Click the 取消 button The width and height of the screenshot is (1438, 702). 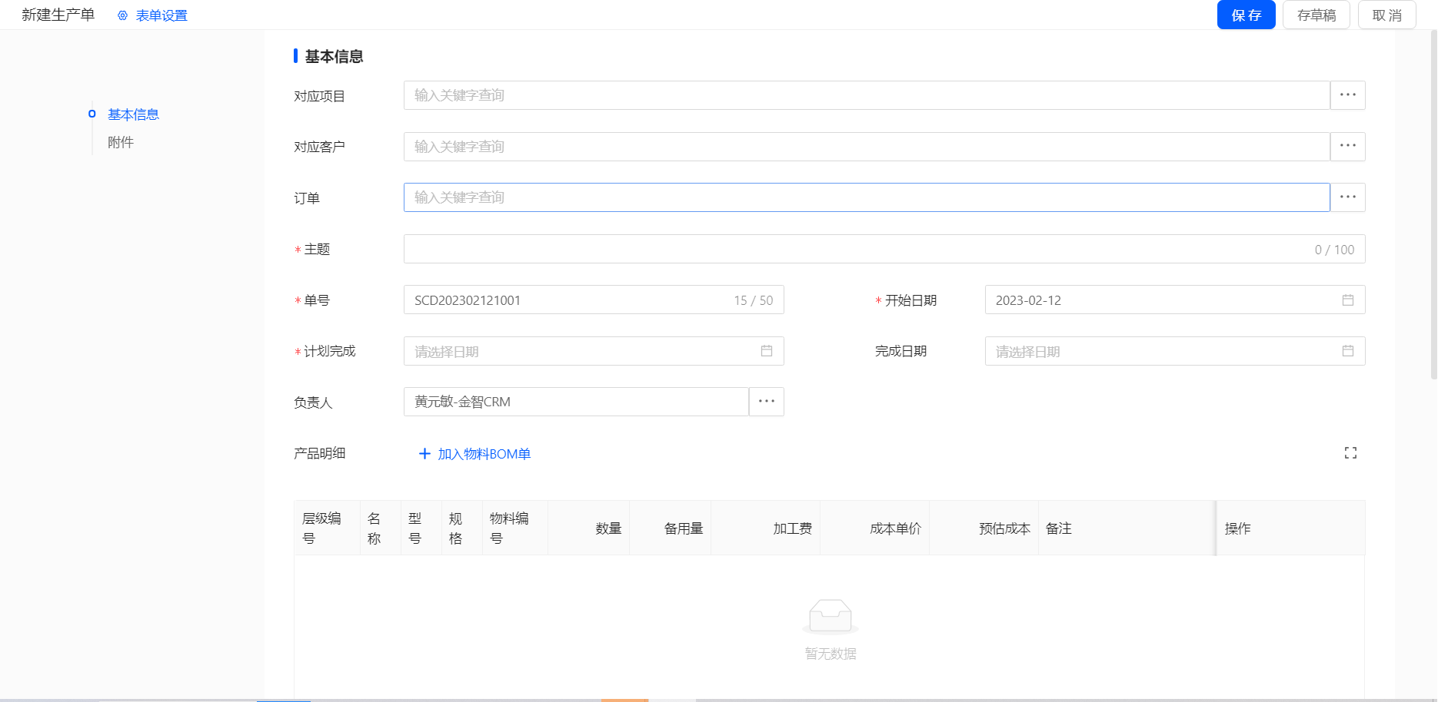1386,15
